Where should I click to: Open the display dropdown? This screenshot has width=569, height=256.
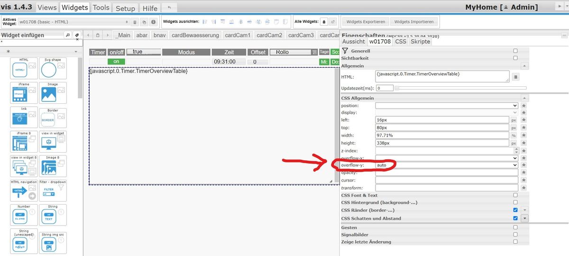(447, 112)
